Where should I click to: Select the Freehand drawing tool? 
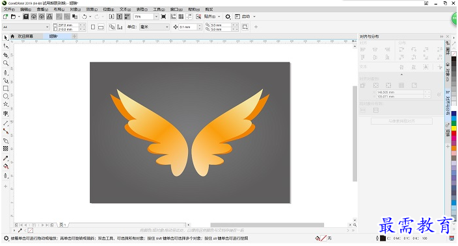6,72
